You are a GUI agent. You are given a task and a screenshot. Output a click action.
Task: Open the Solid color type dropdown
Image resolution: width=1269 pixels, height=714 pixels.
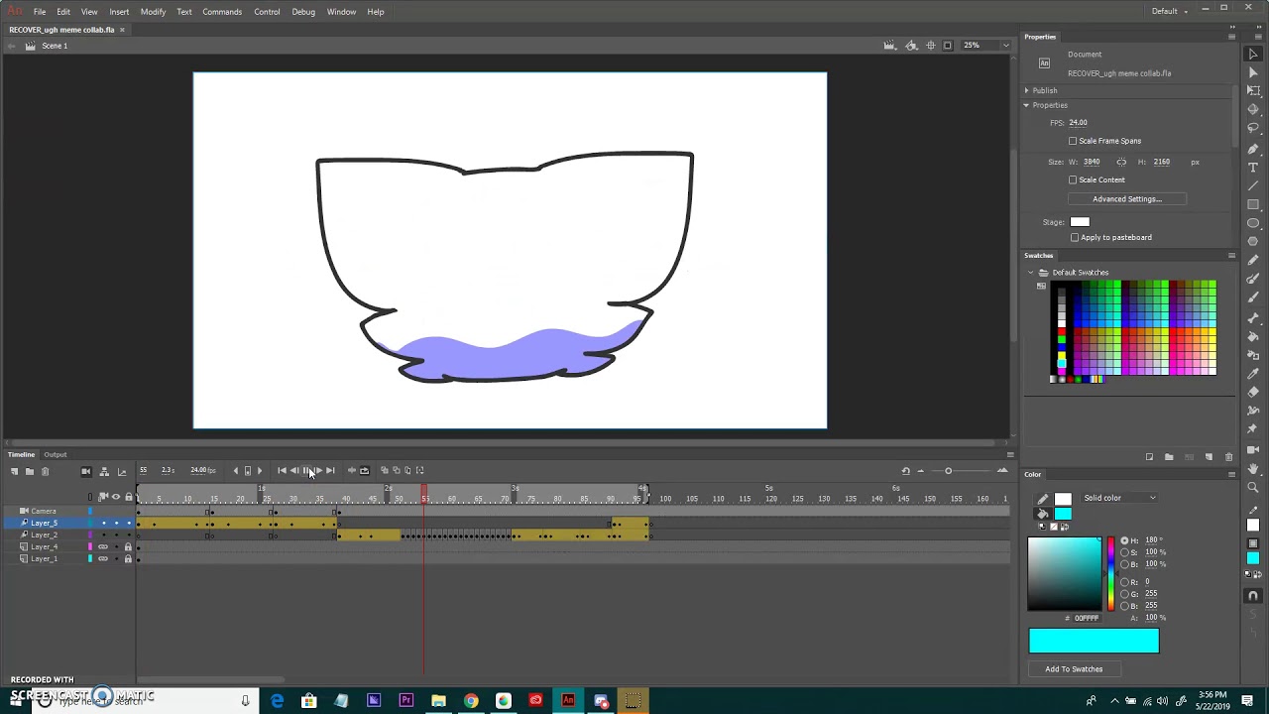(x=1119, y=498)
